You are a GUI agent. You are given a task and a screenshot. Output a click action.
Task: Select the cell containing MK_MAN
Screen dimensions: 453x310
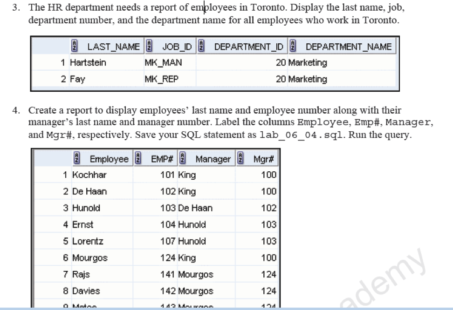point(162,63)
